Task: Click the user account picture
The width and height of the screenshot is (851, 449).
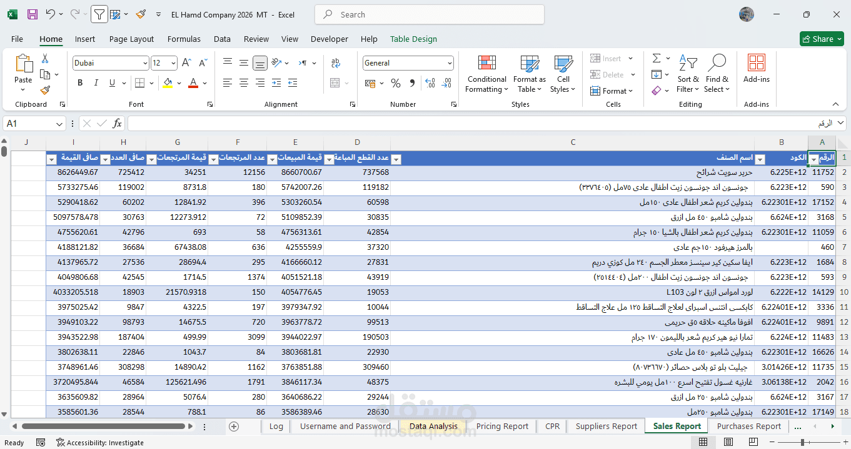Action: [x=746, y=14]
